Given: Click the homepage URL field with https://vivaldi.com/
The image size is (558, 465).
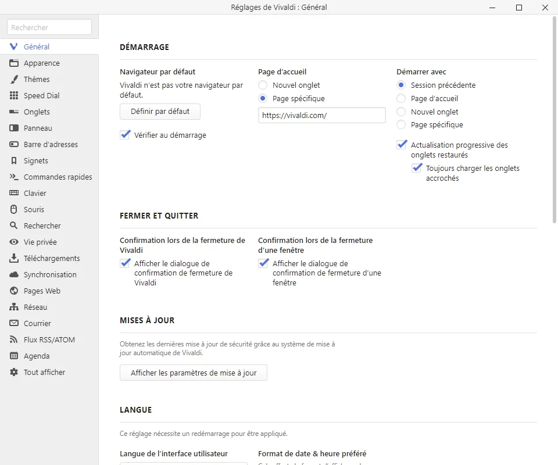Looking at the screenshot, I should [x=321, y=115].
